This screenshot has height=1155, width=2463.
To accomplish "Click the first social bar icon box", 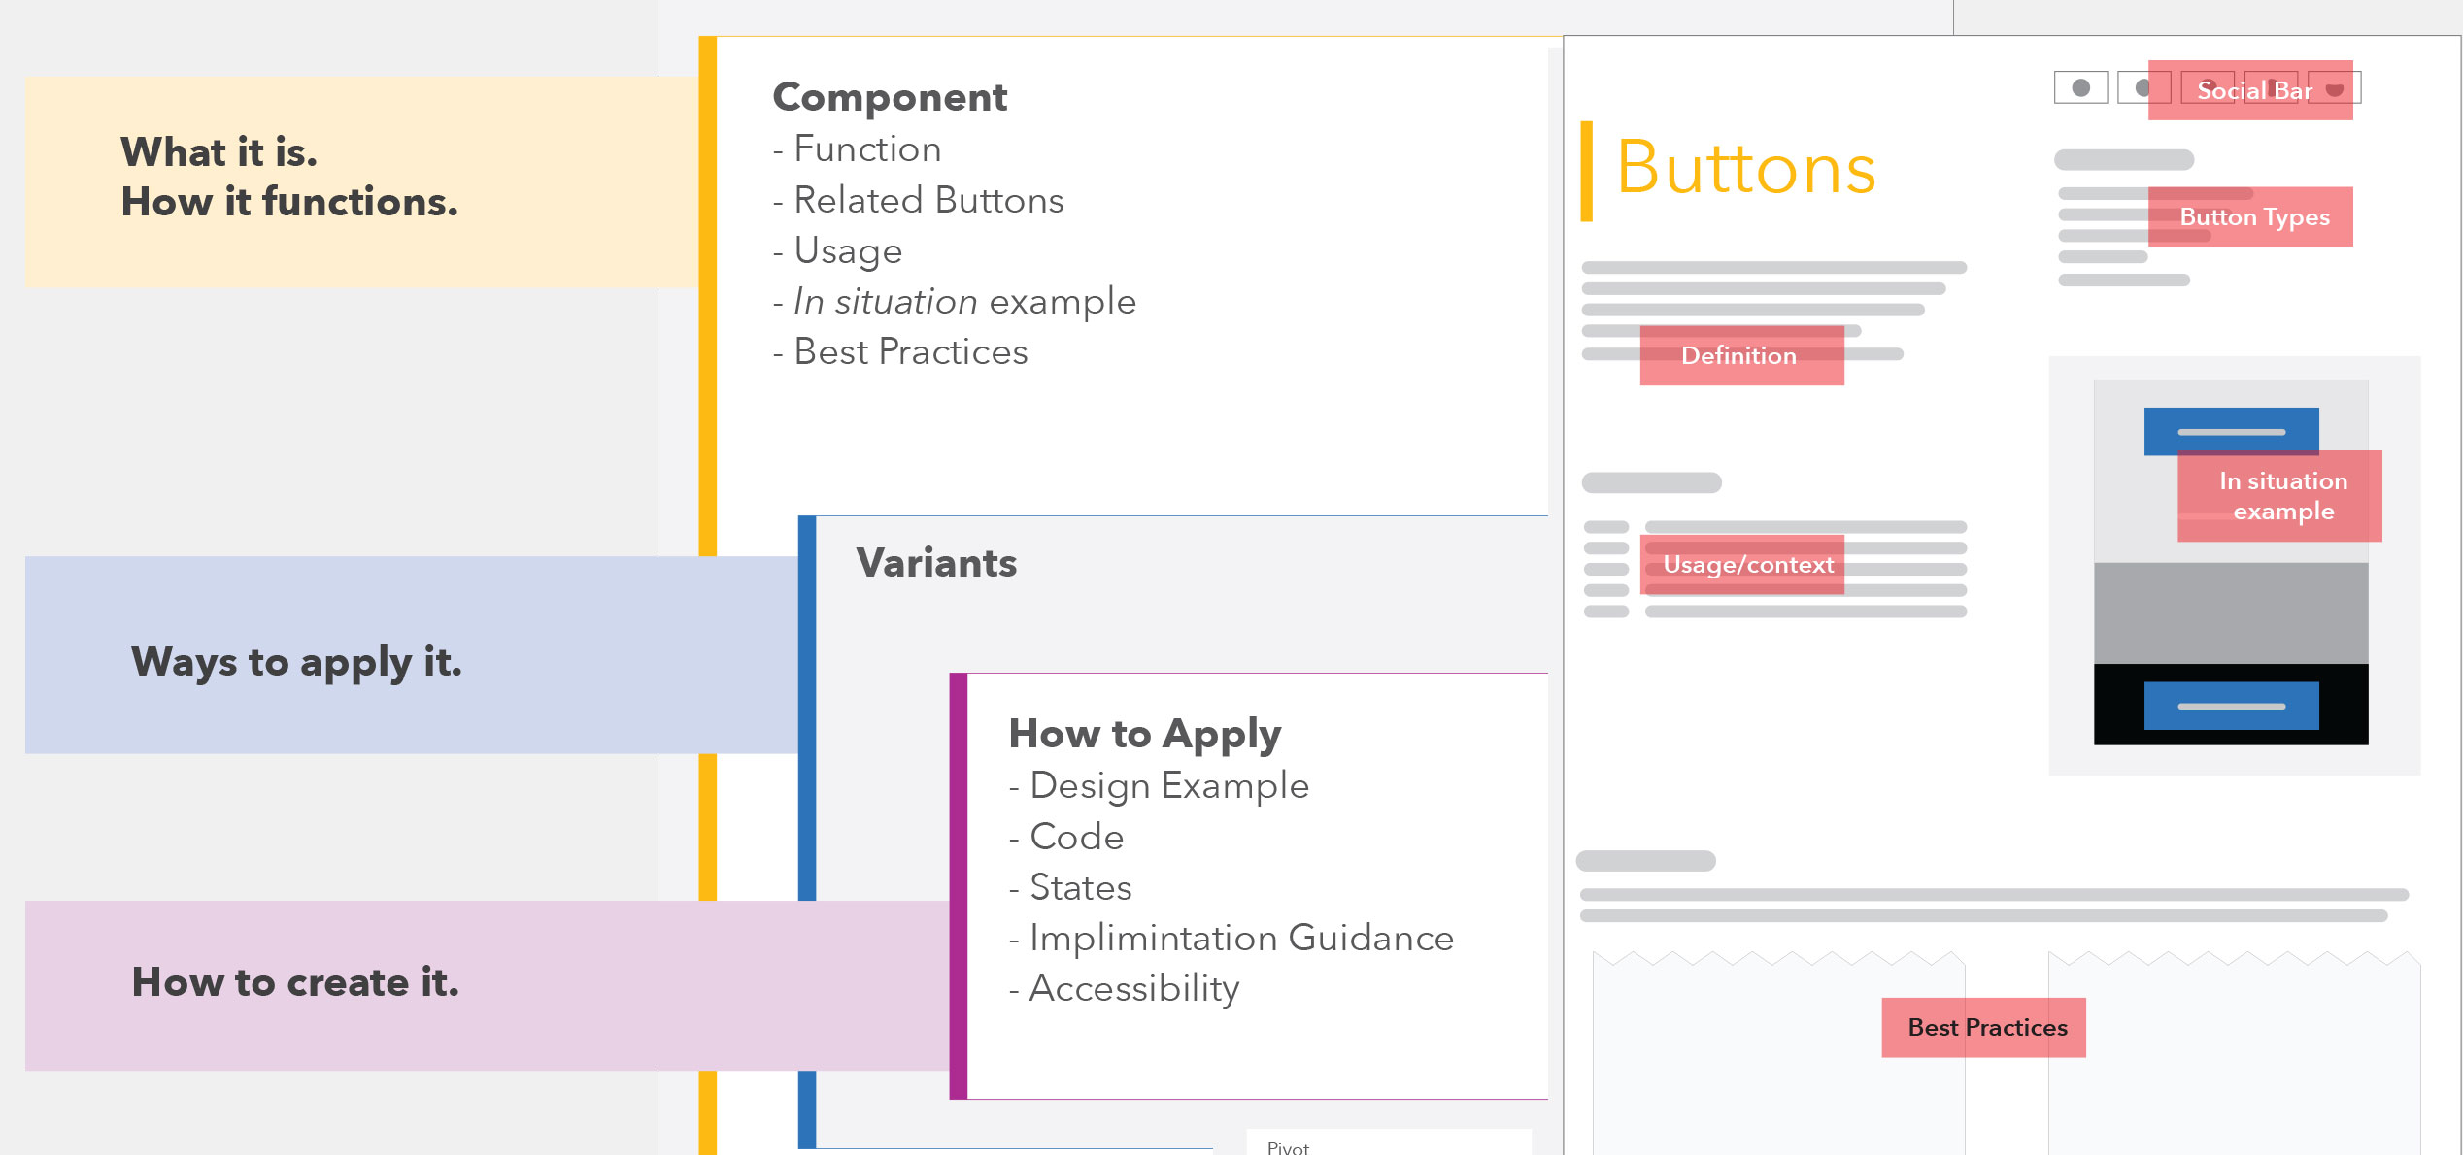I will 2080,87.
